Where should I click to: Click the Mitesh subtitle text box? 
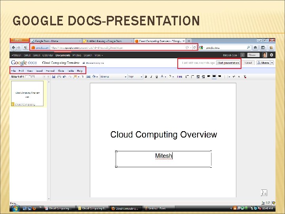[163, 159]
